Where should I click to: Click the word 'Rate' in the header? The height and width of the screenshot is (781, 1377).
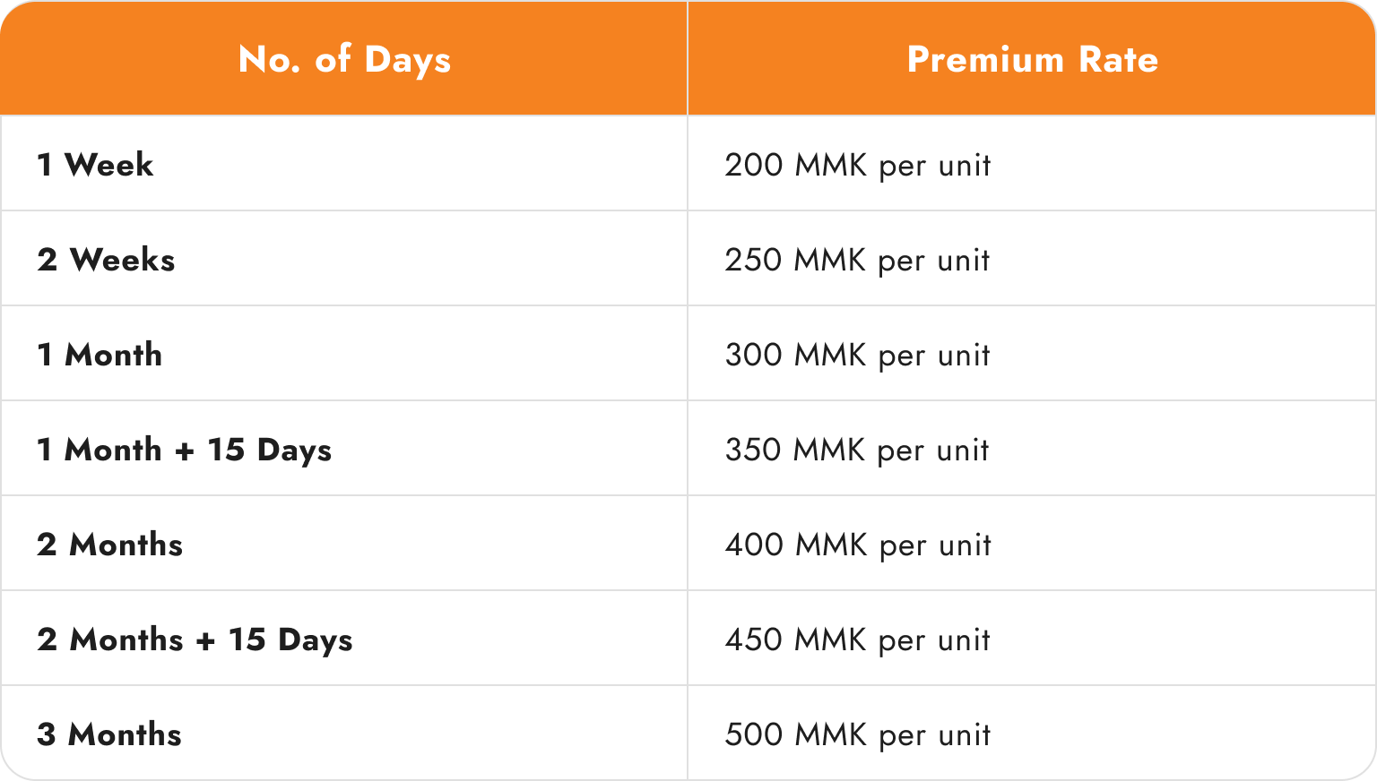pyautogui.click(x=1118, y=59)
